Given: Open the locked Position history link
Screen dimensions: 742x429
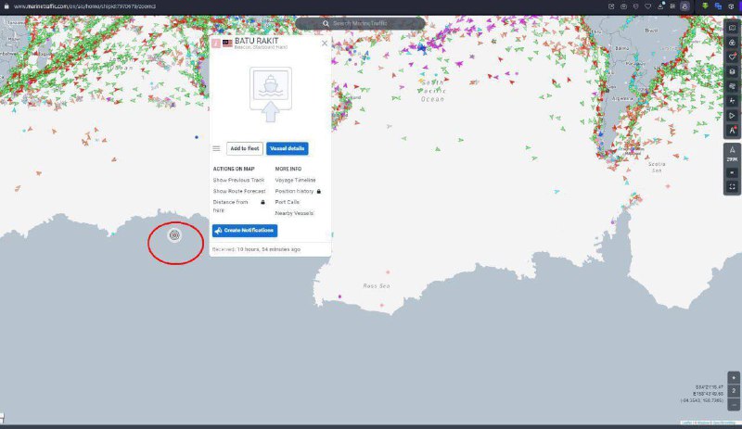Looking at the screenshot, I should (298, 191).
